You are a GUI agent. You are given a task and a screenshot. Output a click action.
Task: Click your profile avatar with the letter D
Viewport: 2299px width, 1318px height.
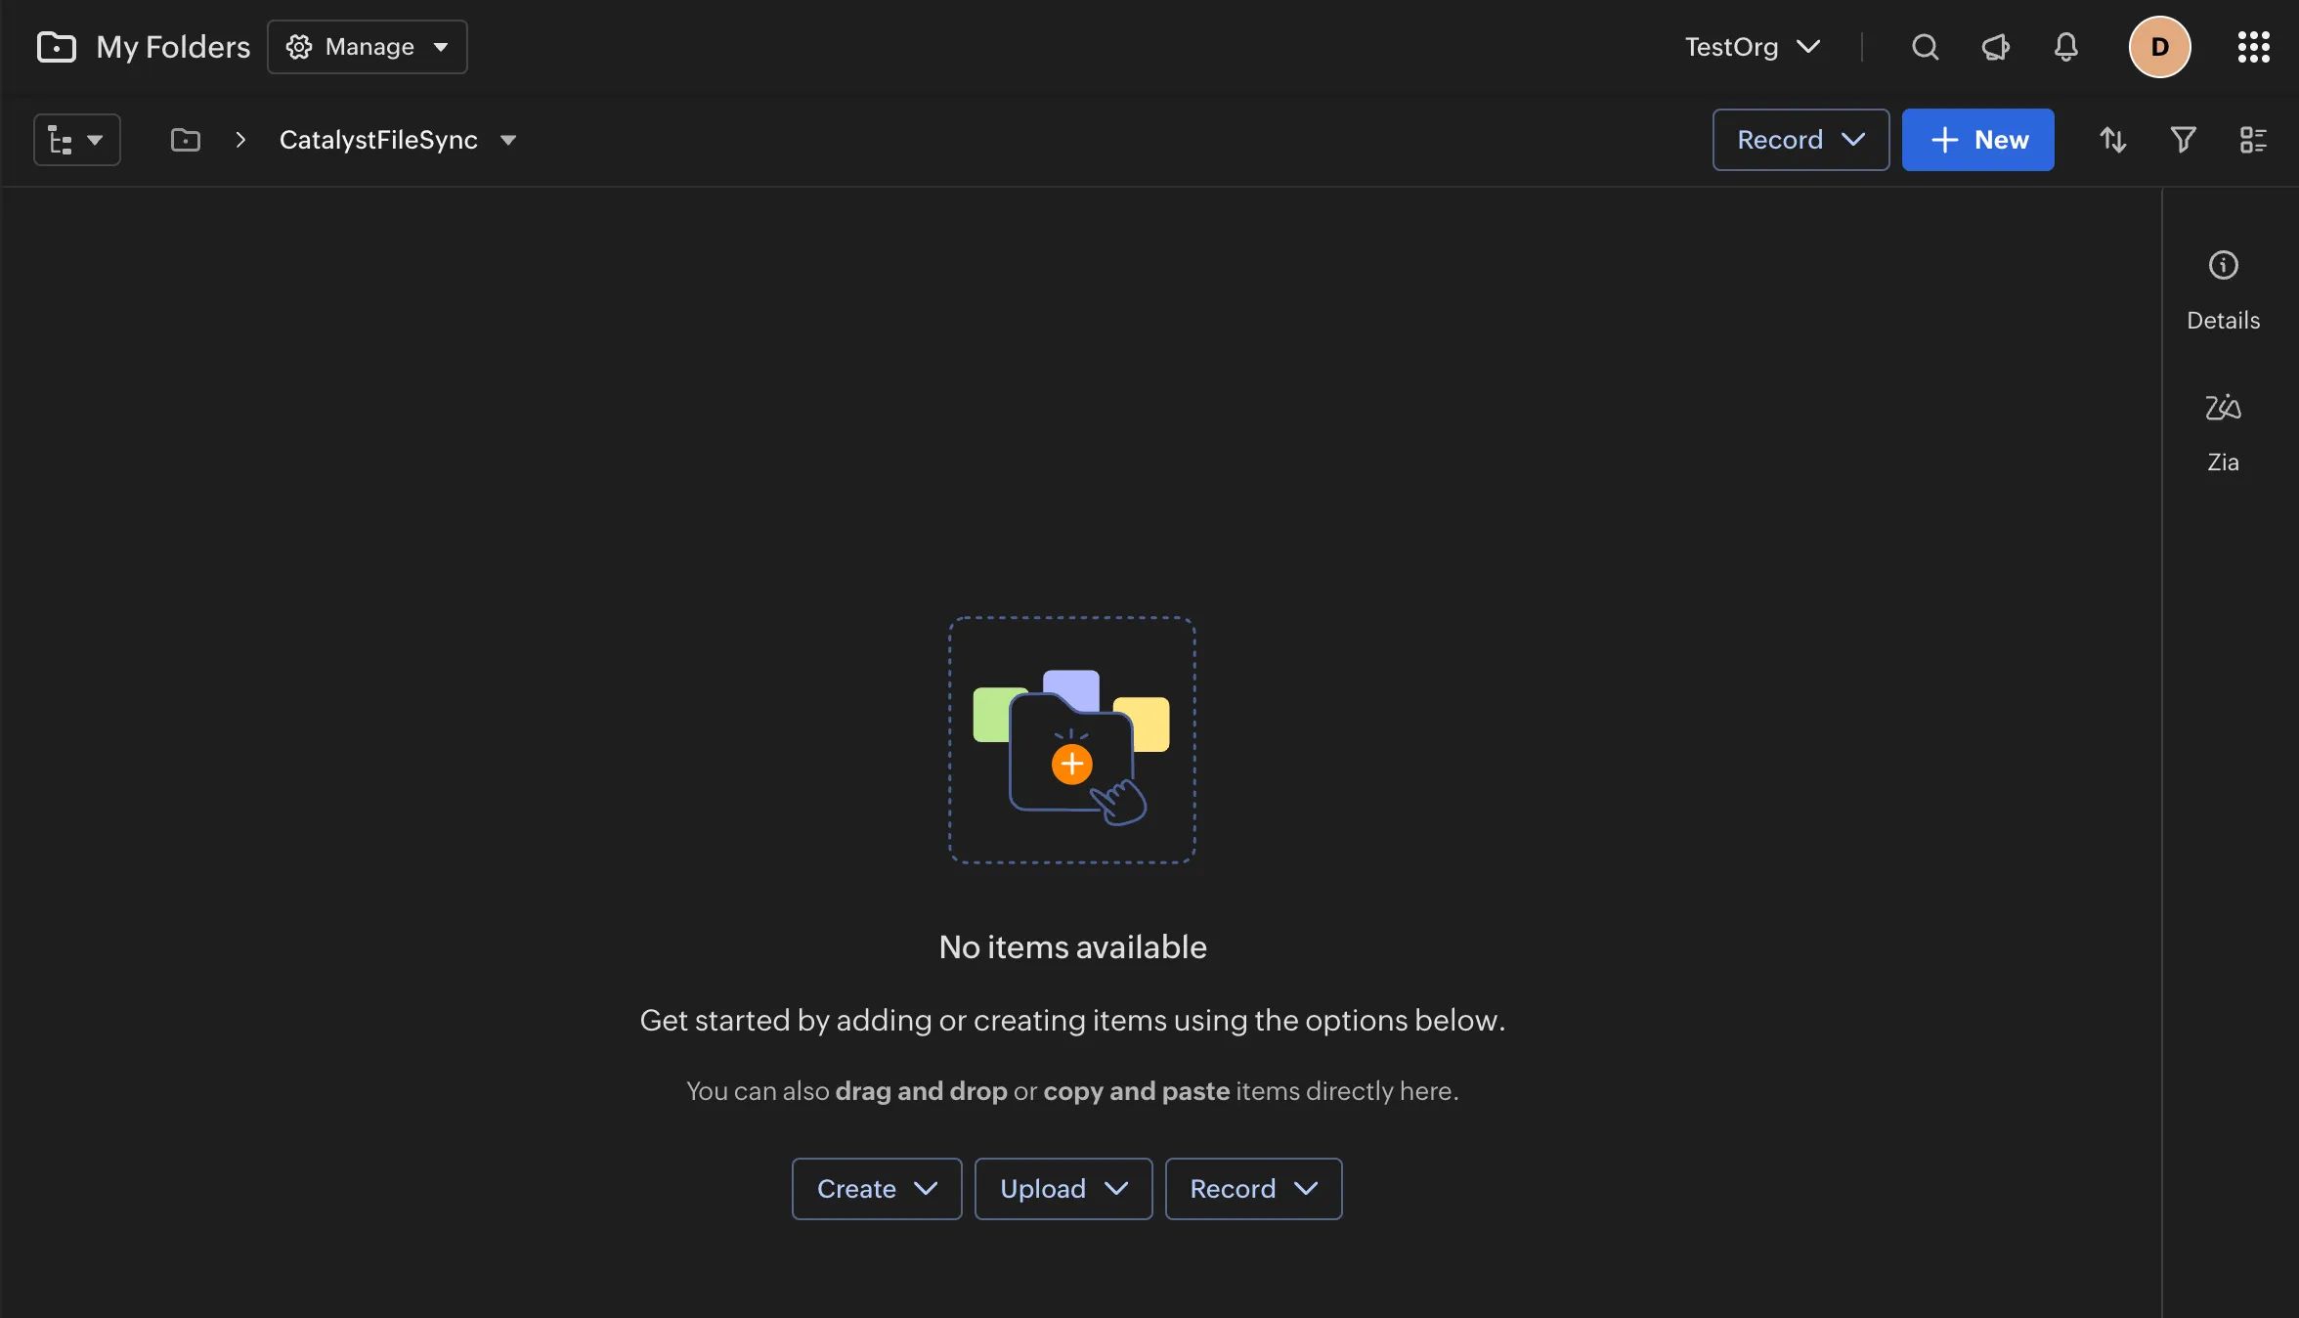(x=2159, y=46)
